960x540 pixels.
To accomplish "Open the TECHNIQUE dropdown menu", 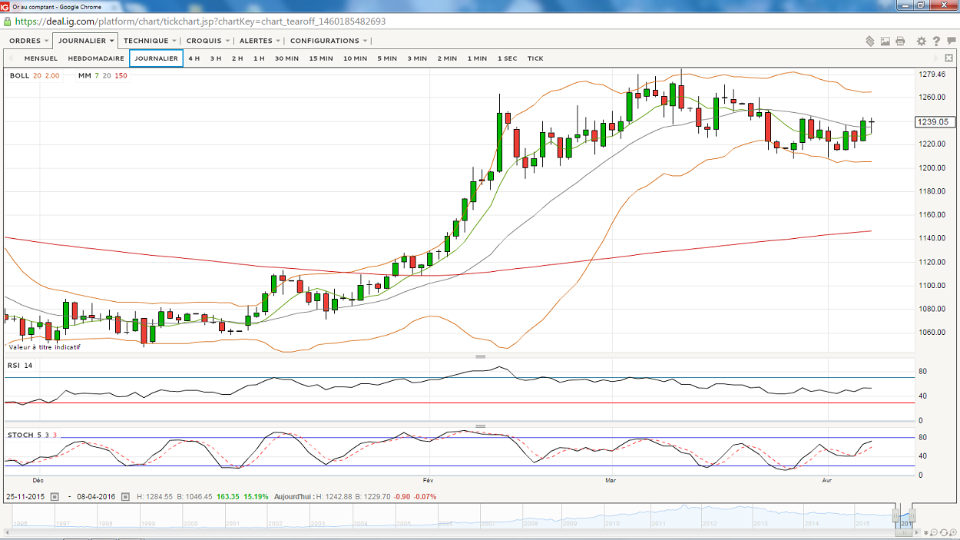I will click(x=150, y=41).
